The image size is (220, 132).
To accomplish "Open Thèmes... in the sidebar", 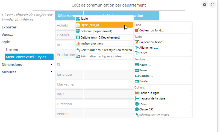I will click(13, 49).
